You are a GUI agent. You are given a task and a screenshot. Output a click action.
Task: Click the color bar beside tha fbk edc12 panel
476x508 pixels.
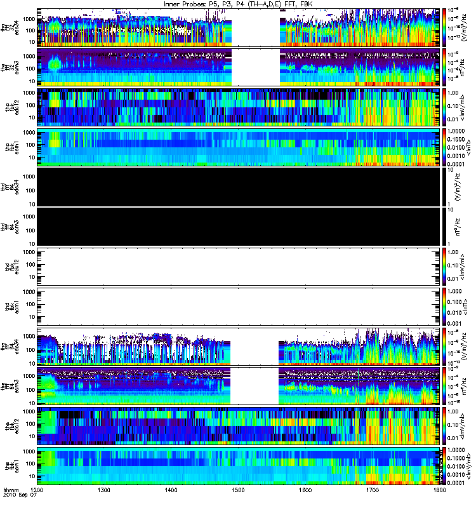445,107
